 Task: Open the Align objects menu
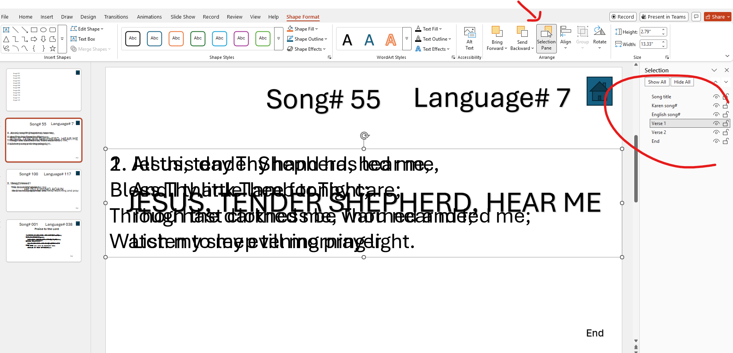tap(565, 38)
